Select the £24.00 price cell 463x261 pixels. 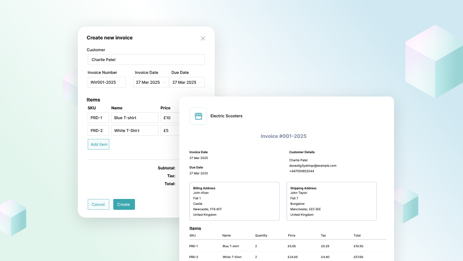coord(293,257)
